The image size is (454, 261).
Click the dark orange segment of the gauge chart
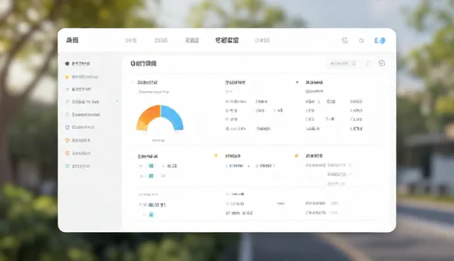click(x=150, y=113)
